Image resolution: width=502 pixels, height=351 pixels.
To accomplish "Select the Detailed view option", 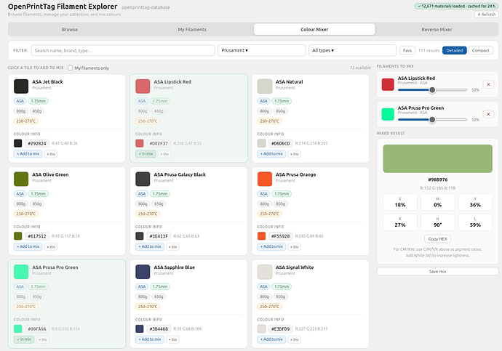I will 454,51.
